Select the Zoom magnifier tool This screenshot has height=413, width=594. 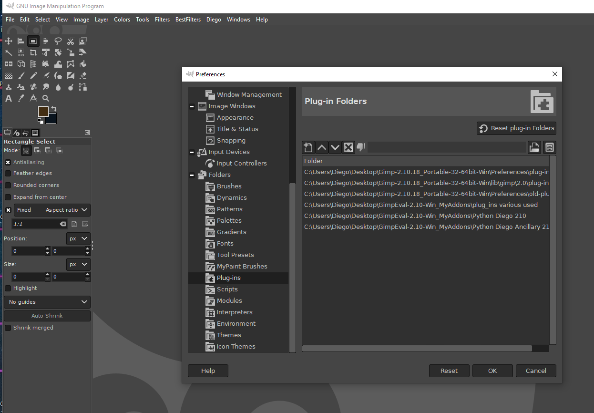[x=46, y=99]
